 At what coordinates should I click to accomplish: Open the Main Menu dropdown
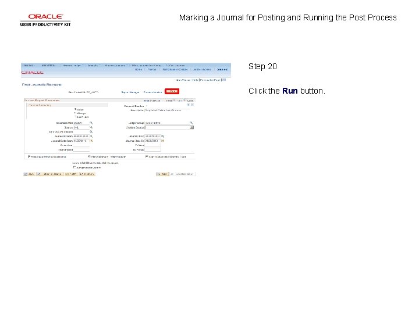pos(49,65)
